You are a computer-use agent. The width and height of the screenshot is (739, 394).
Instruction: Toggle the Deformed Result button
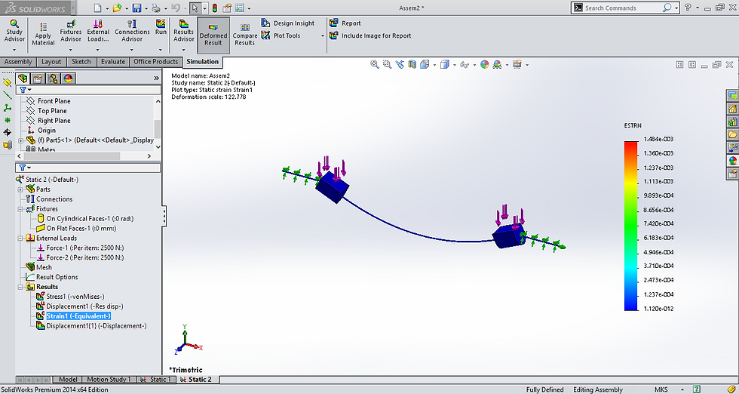pyautogui.click(x=213, y=35)
